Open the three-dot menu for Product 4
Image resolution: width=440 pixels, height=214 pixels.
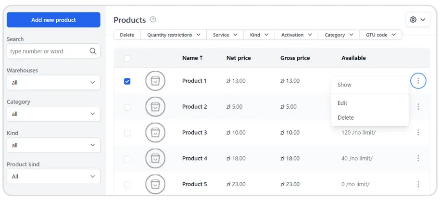coord(418,158)
